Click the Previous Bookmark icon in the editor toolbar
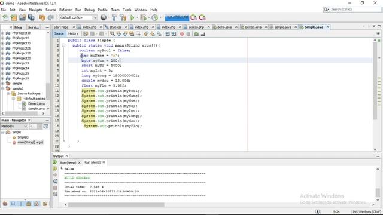 tap(146, 34)
